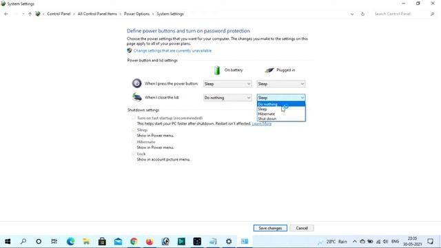This screenshot has width=441, height=248.
Task: Click Change settings that are currently unavailable
Action: 172,50
